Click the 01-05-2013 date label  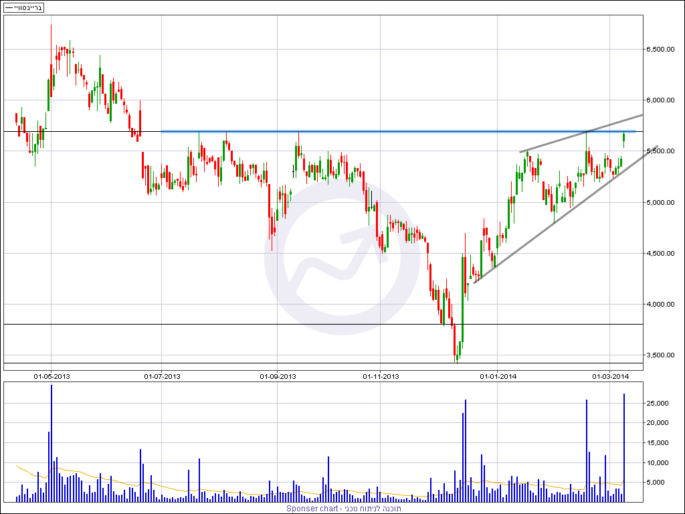pos(52,376)
